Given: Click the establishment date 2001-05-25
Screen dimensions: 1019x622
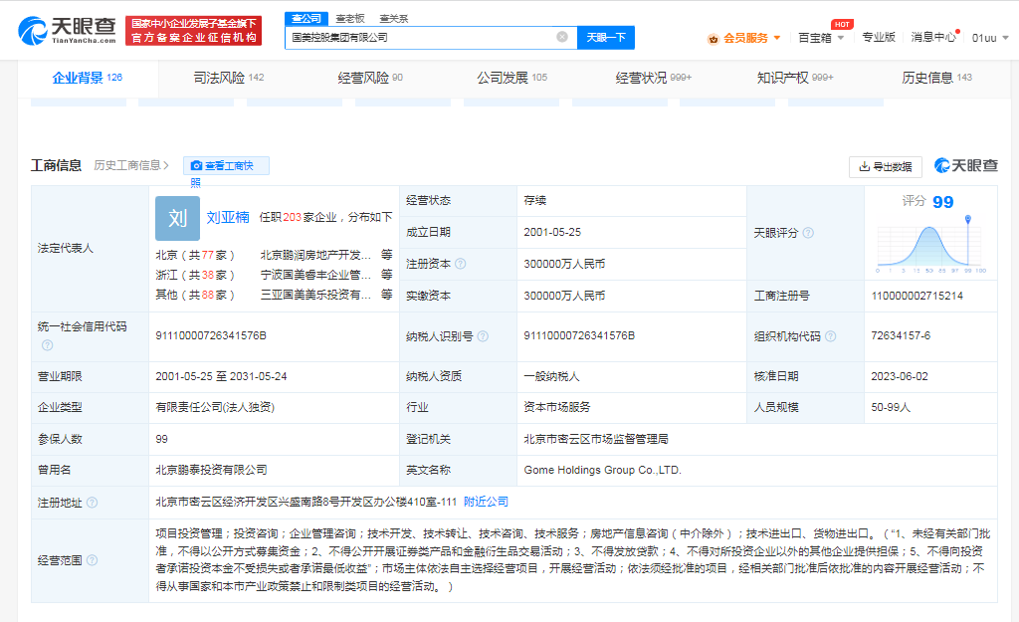Looking at the screenshot, I should tap(552, 232).
